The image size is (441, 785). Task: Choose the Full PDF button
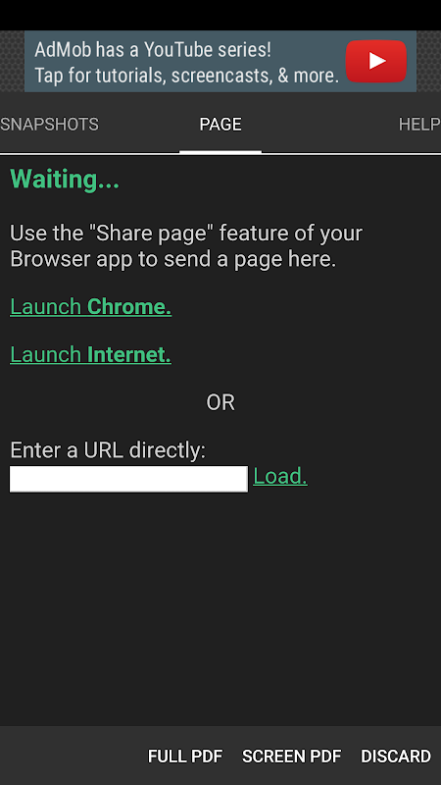[185, 756]
